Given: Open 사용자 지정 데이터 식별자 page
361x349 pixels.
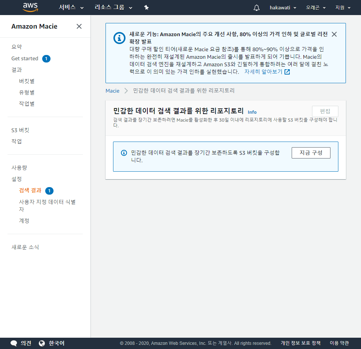Looking at the screenshot, I should (x=47, y=206).
